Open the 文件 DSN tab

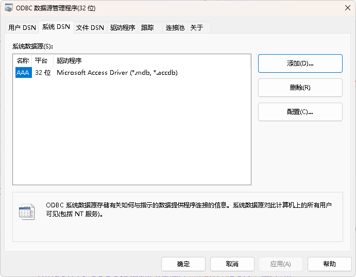coord(90,28)
